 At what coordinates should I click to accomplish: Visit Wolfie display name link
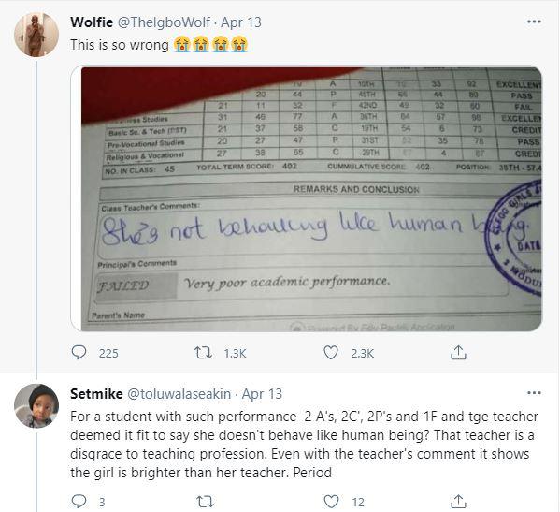92,22
